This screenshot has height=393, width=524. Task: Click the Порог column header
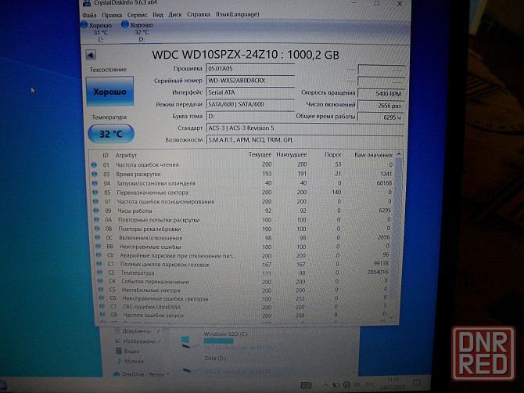point(333,155)
